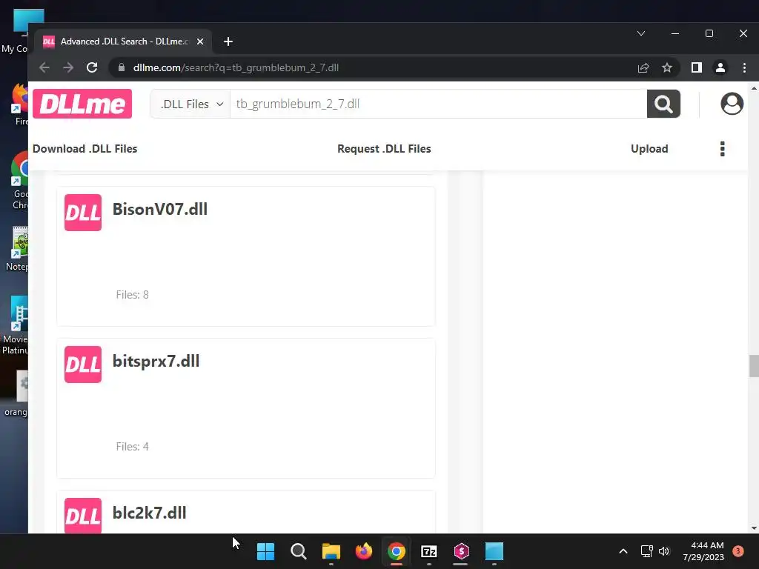The image size is (759, 569).
Task: Open Chrome's three-dot menu
Action: pyautogui.click(x=744, y=67)
